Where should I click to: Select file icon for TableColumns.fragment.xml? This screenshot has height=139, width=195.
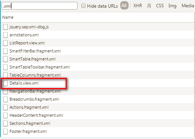5,75
